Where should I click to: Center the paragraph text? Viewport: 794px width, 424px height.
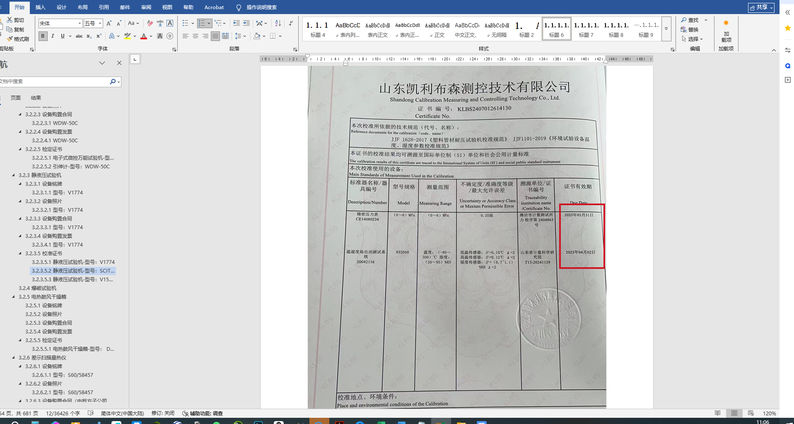[195, 36]
